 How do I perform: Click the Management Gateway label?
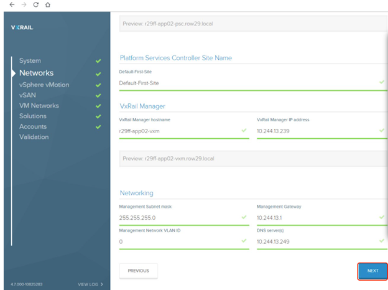[279, 207]
